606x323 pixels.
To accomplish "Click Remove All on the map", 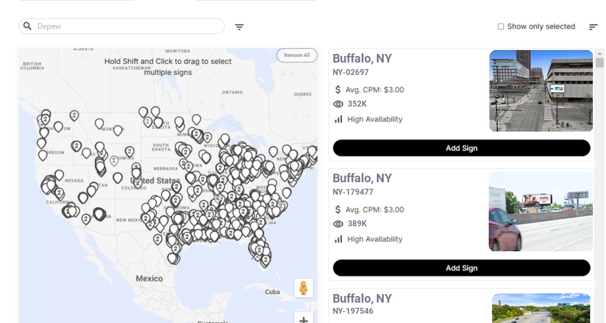I will 296,55.
